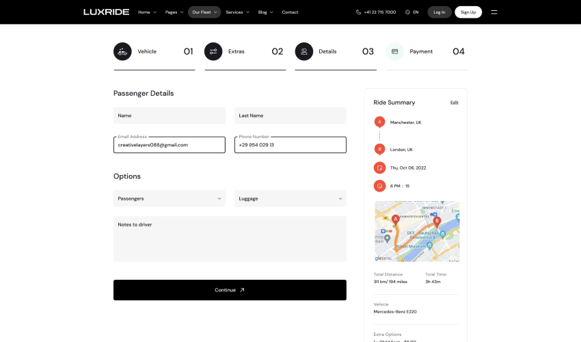Click the clock icon in Ride Summary
This screenshot has height=342, width=581.
[379, 185]
